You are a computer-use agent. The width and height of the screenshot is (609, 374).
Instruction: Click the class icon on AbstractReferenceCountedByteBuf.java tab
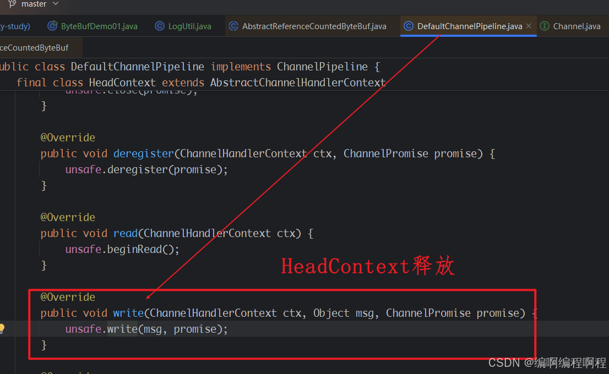pyautogui.click(x=233, y=26)
